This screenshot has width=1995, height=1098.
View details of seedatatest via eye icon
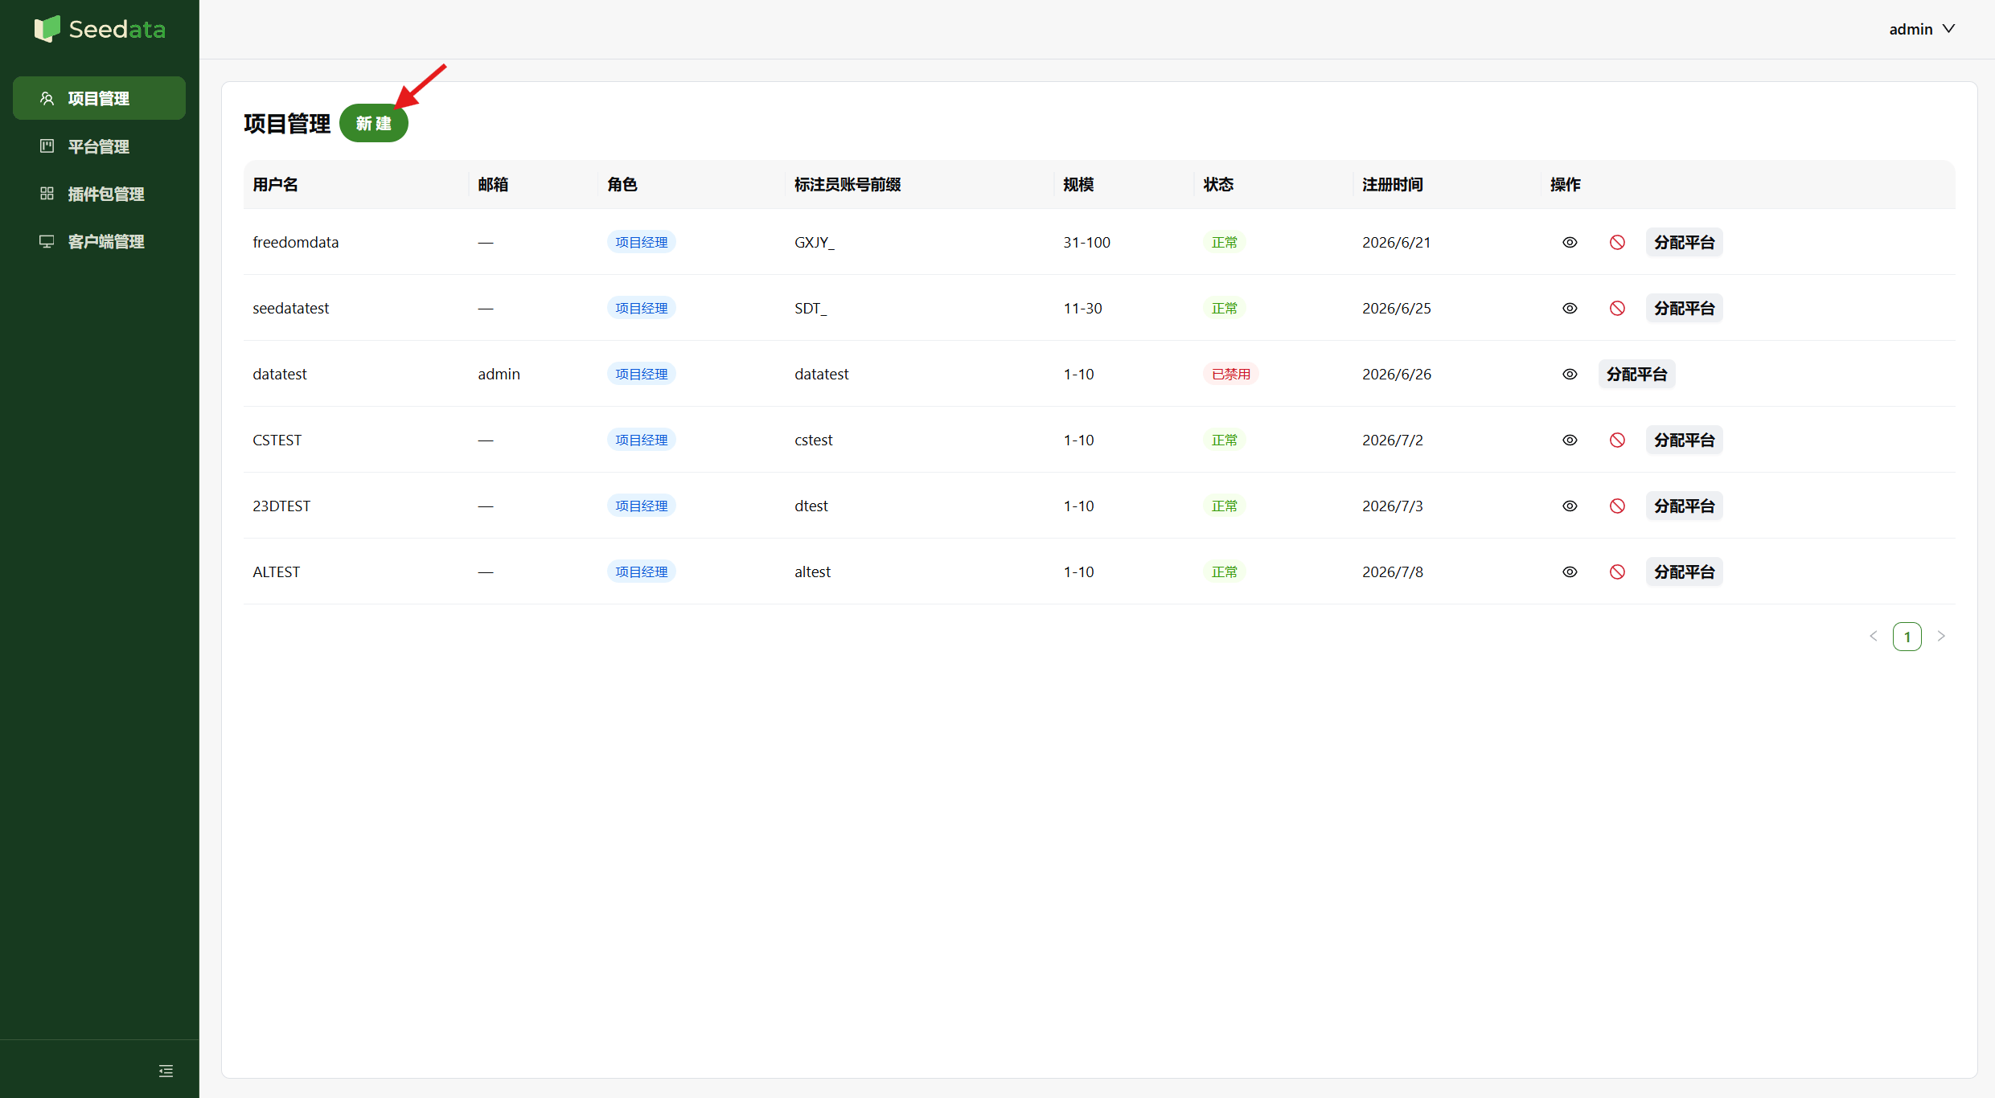(1569, 308)
